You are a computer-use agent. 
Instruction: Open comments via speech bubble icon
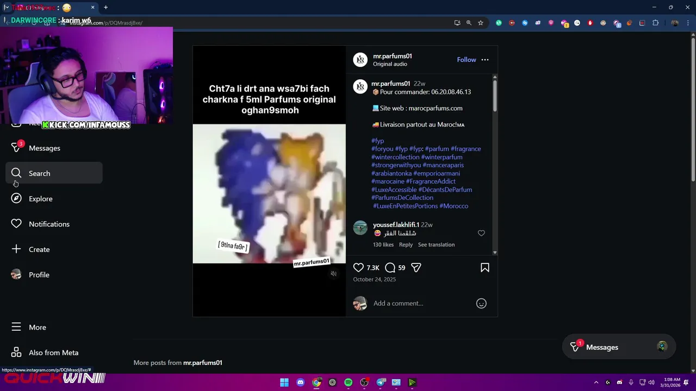(x=390, y=267)
